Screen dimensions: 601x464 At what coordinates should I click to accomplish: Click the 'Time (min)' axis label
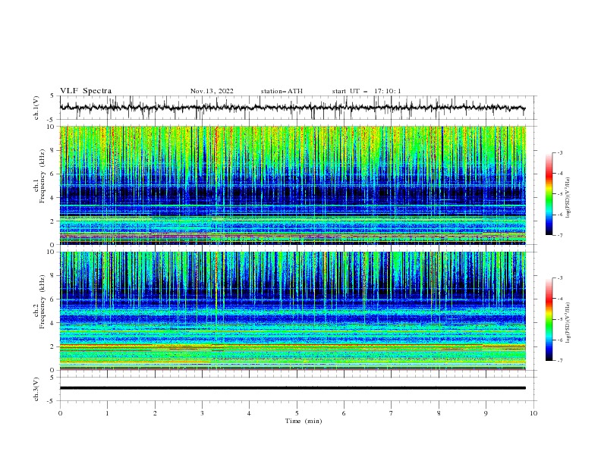(x=304, y=421)
